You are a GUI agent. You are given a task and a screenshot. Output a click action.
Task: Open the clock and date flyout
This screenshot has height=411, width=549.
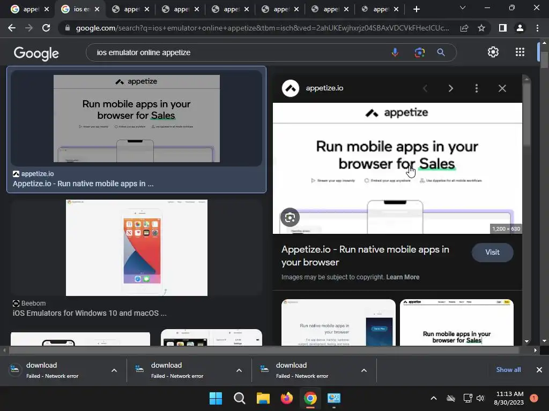pos(509,398)
